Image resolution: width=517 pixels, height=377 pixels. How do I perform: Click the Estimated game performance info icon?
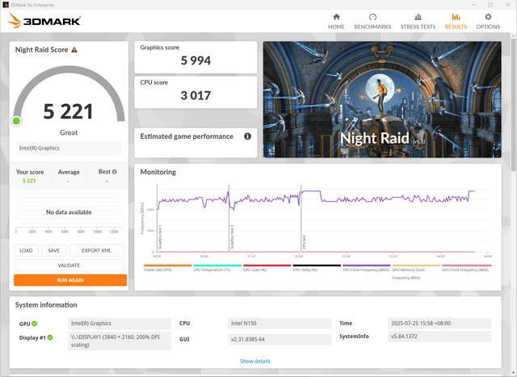point(247,136)
